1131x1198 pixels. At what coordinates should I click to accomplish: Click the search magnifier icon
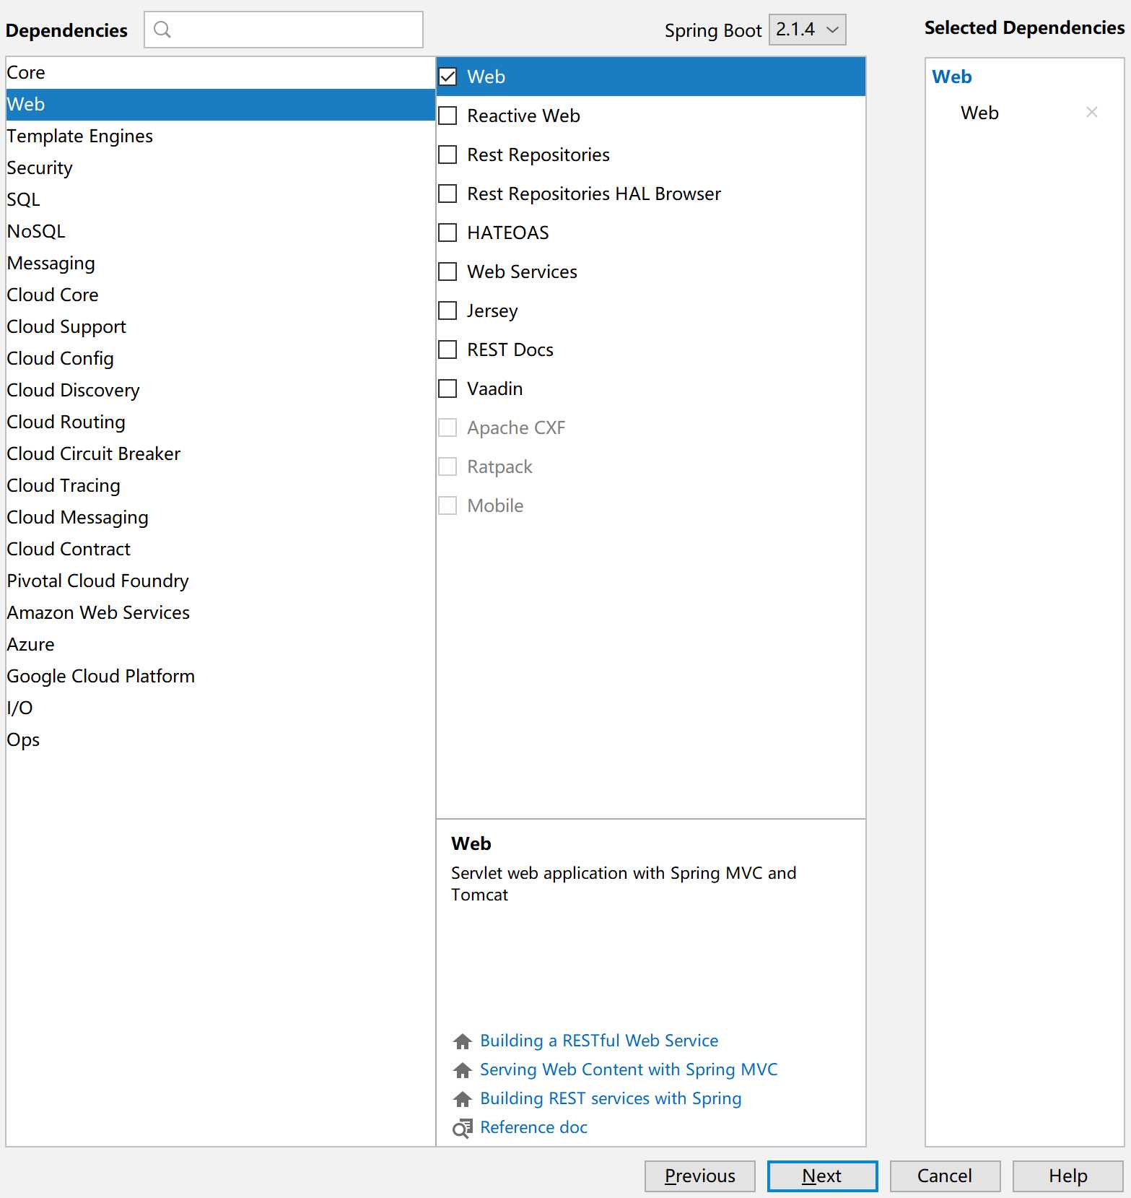tap(162, 30)
